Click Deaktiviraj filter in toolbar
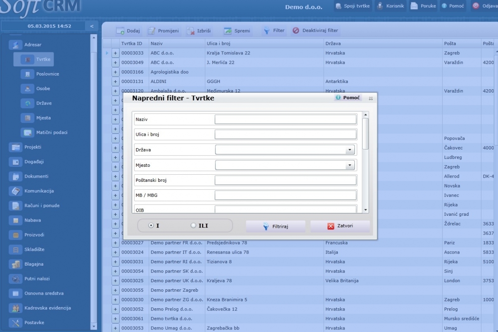The width and height of the screenshot is (498, 332). pos(315,31)
